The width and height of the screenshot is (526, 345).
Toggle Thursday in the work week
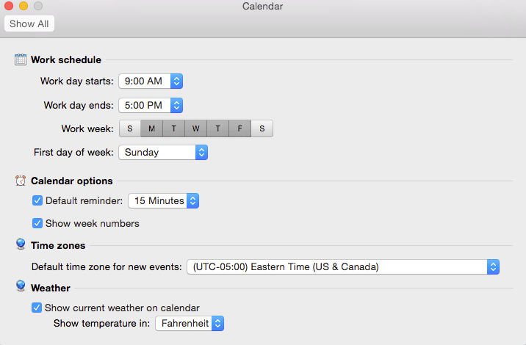pos(217,128)
